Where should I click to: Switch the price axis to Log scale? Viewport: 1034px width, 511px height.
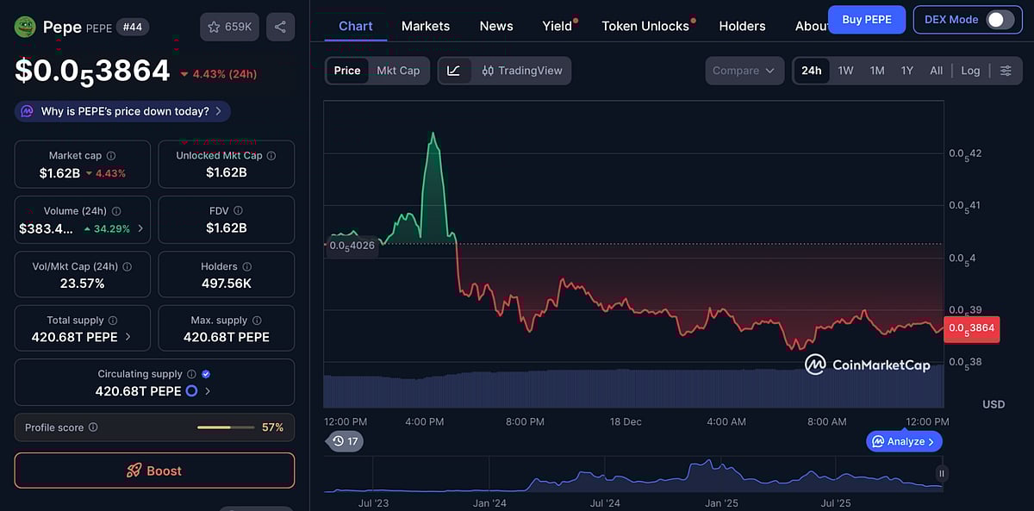(x=970, y=70)
